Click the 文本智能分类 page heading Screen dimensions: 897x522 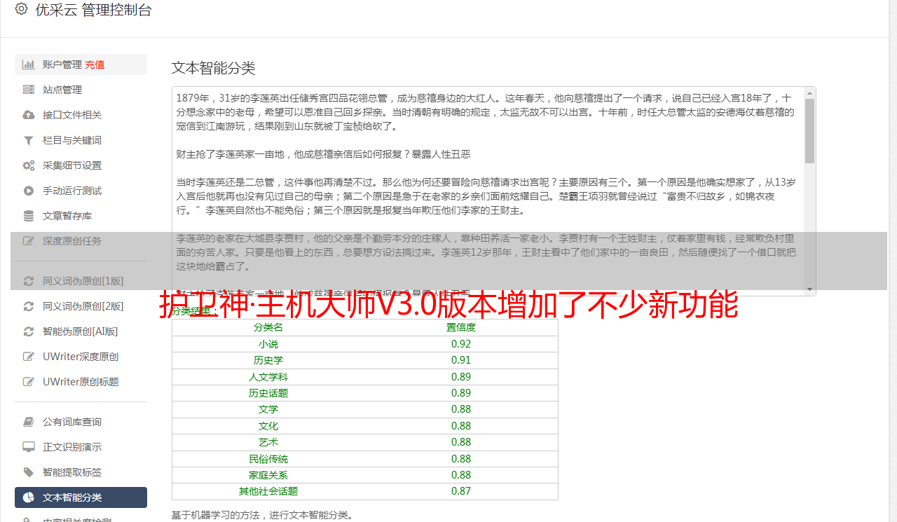pyautogui.click(x=214, y=68)
